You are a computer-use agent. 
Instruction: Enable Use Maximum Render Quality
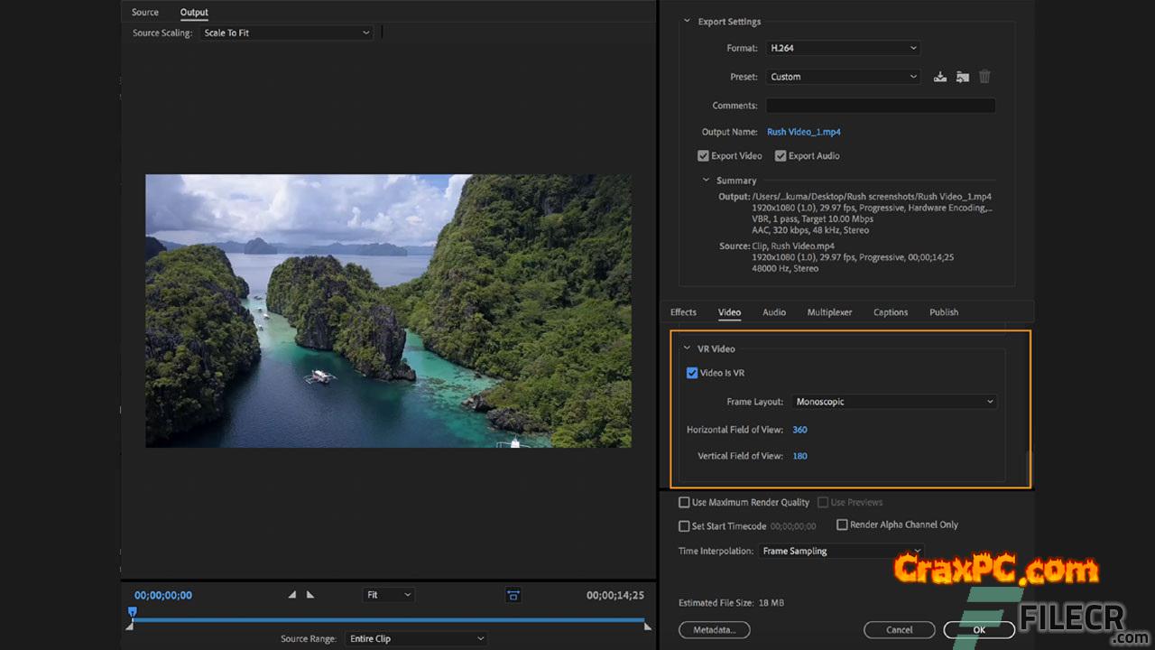pos(684,503)
